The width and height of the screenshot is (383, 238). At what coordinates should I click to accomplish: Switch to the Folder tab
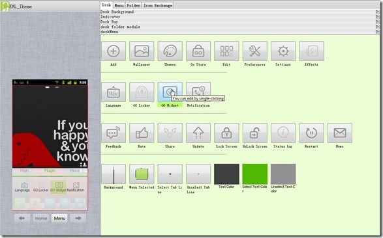[x=133, y=5]
